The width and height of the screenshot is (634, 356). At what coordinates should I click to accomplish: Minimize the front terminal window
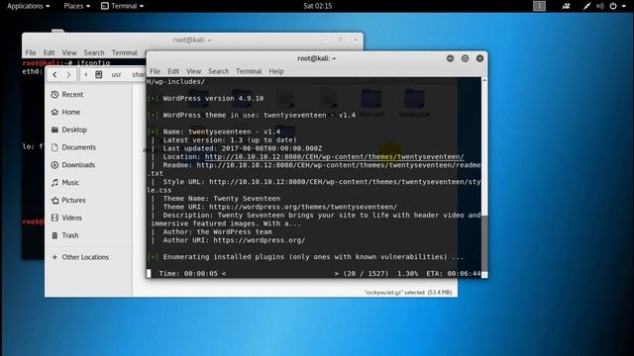[450, 58]
